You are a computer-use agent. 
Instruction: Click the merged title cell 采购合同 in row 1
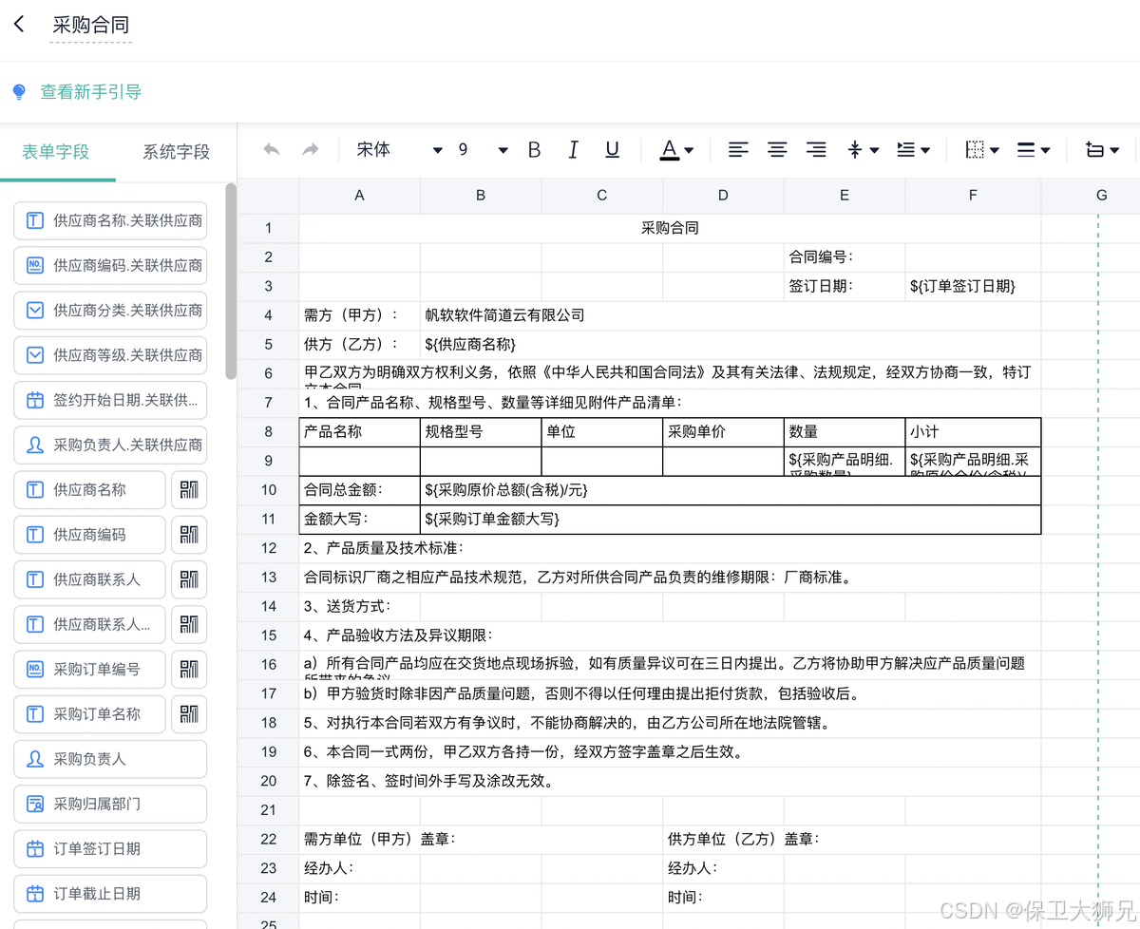[x=670, y=228]
